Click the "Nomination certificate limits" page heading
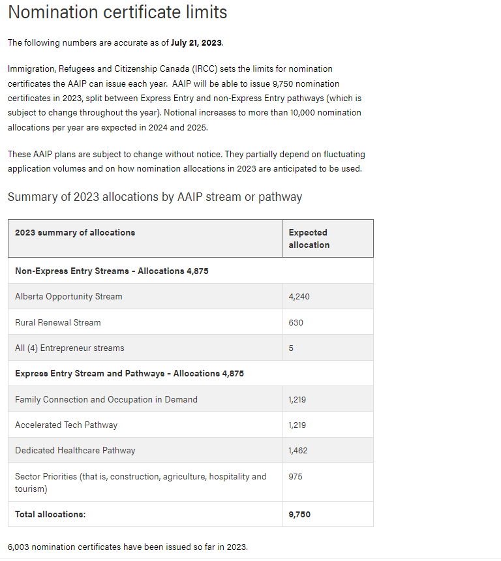 coord(117,12)
